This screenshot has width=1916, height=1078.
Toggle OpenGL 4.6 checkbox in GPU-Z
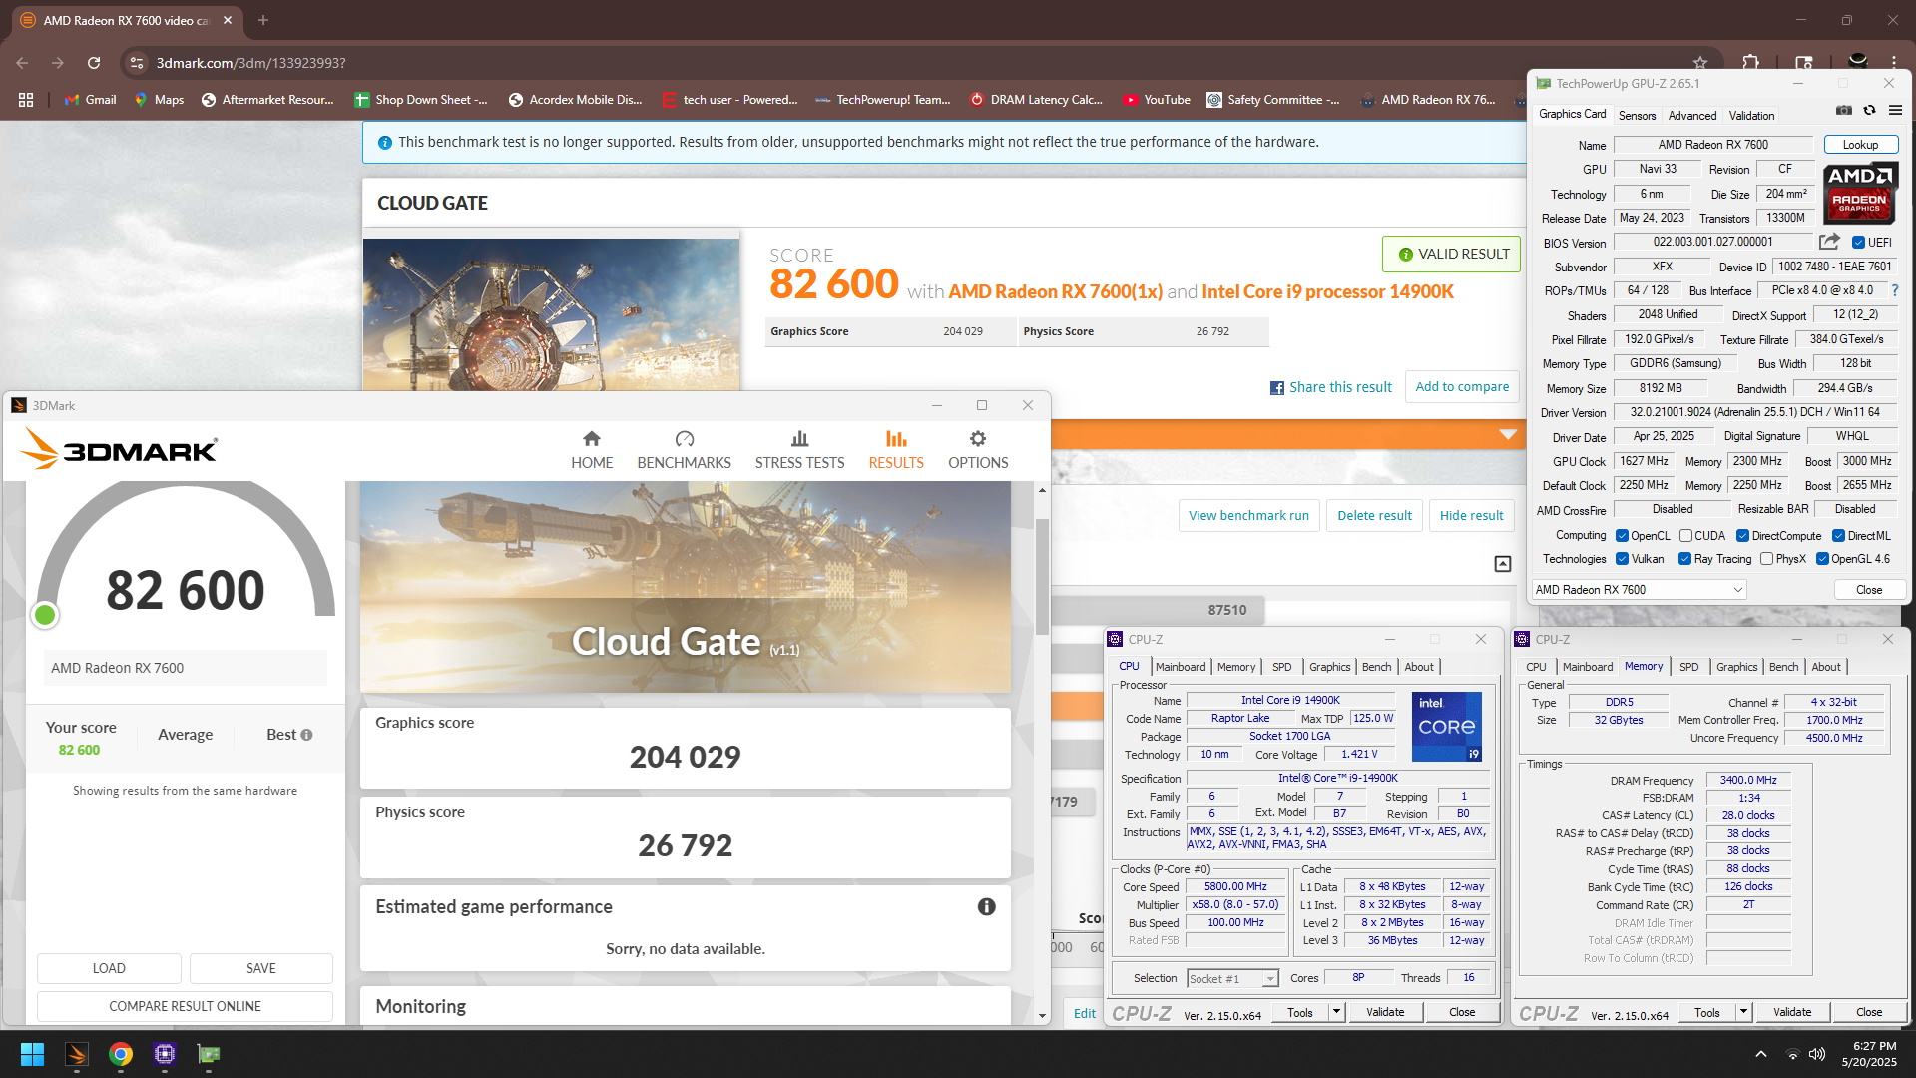(1822, 559)
